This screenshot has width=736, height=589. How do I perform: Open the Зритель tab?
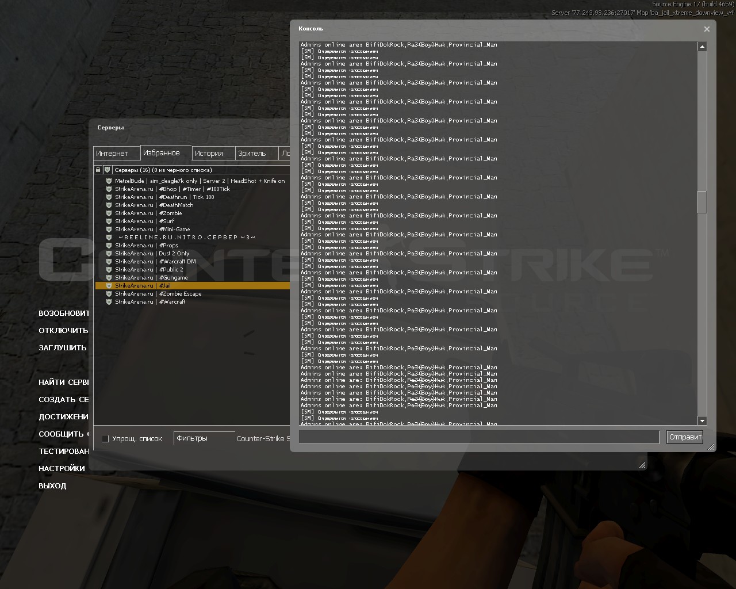256,154
